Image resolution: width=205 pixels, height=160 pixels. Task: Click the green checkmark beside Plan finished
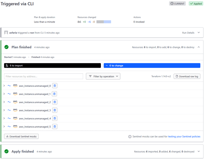coord(7,47)
